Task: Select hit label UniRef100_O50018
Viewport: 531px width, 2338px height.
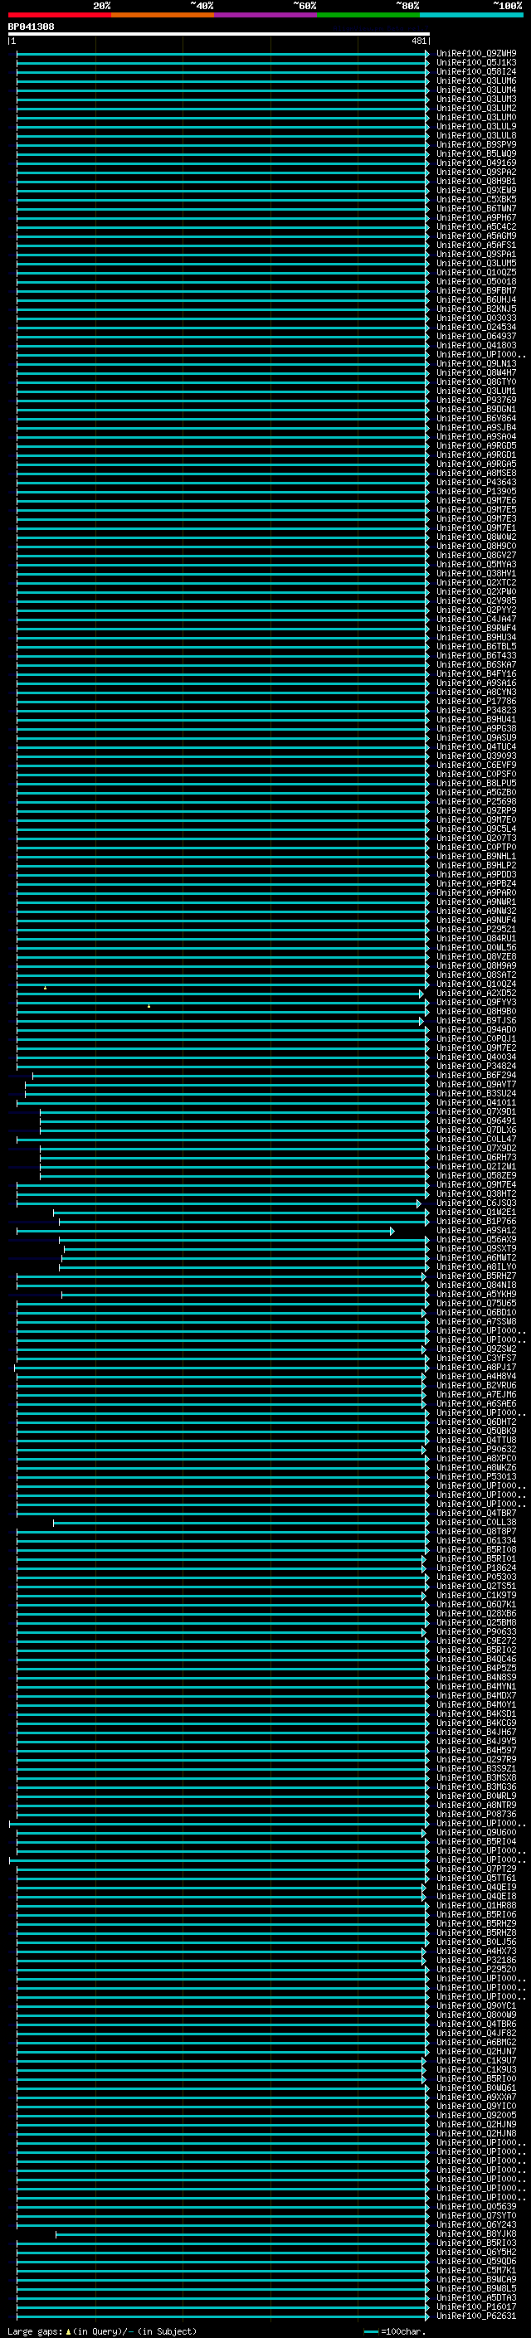Action: (x=476, y=281)
